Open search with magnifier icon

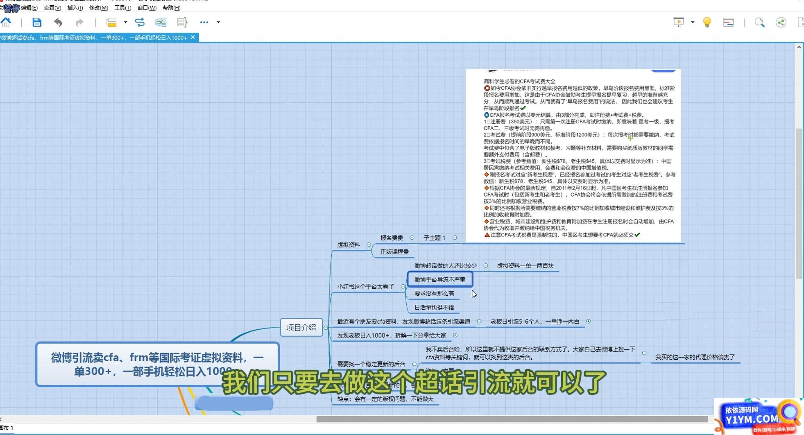pyautogui.click(x=760, y=22)
